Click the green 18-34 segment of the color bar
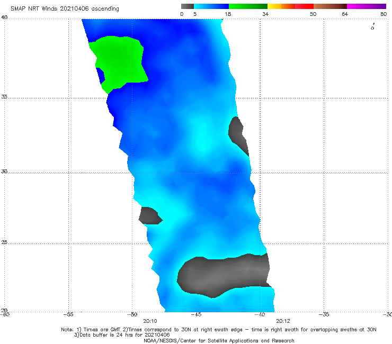 pyautogui.click(x=248, y=6)
